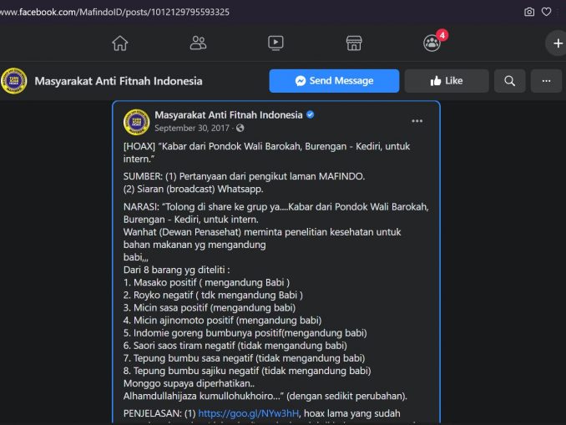
Task: Like the Masyarakat Anti Fitnah Indonesia page
Action: coord(447,81)
